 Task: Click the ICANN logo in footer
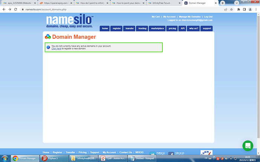tap(206, 153)
